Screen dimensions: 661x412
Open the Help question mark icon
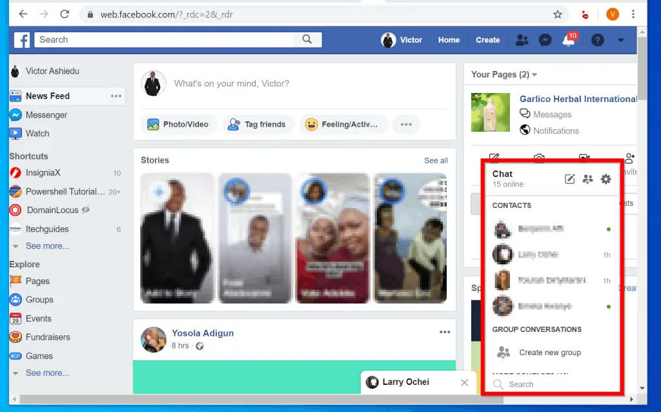click(x=597, y=40)
